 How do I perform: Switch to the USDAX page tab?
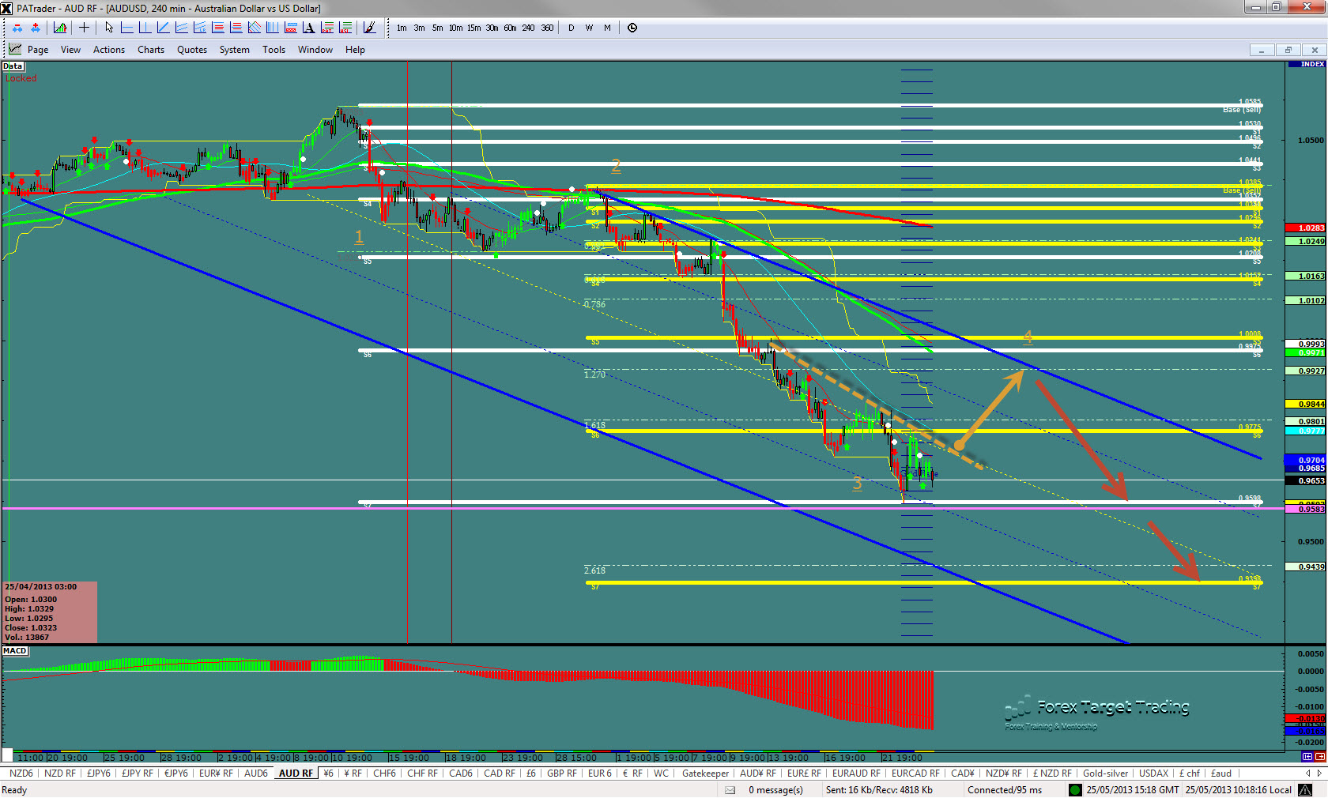click(1153, 774)
